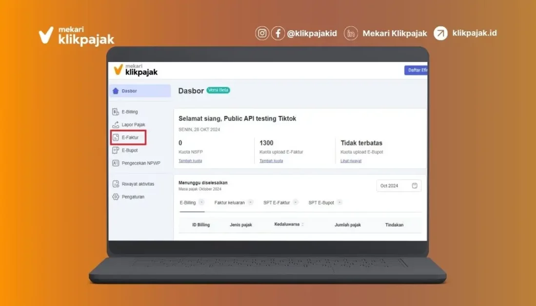
Task: Click the klikpajak.id website text
Action: tap(475, 33)
